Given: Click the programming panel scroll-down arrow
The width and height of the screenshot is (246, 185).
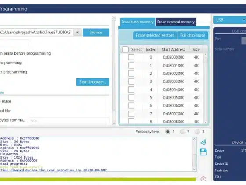Looking at the screenshot, I should coord(114,123).
